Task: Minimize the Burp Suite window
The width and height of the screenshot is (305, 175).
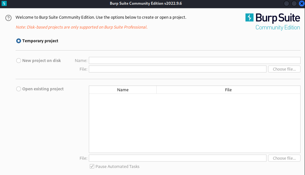Action: (286, 3)
